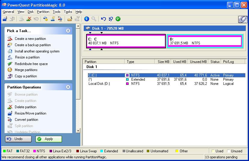The image size is (249, 161).
Task: Click the orange Merge partitions toolbar icon
Action: [x=70, y=19]
